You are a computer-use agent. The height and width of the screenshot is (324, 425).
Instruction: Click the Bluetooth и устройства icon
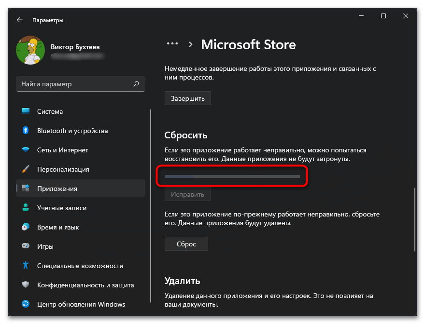(26, 131)
